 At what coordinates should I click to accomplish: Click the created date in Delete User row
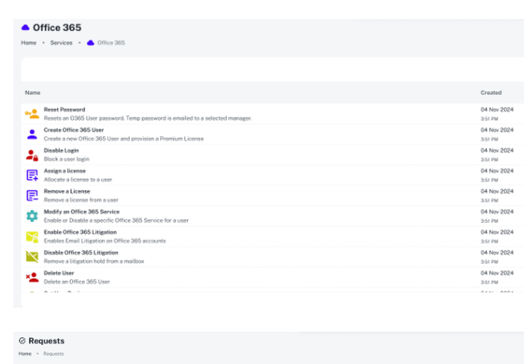(x=497, y=273)
